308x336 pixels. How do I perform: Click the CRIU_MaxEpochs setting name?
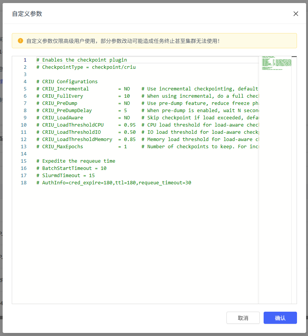[63, 147]
